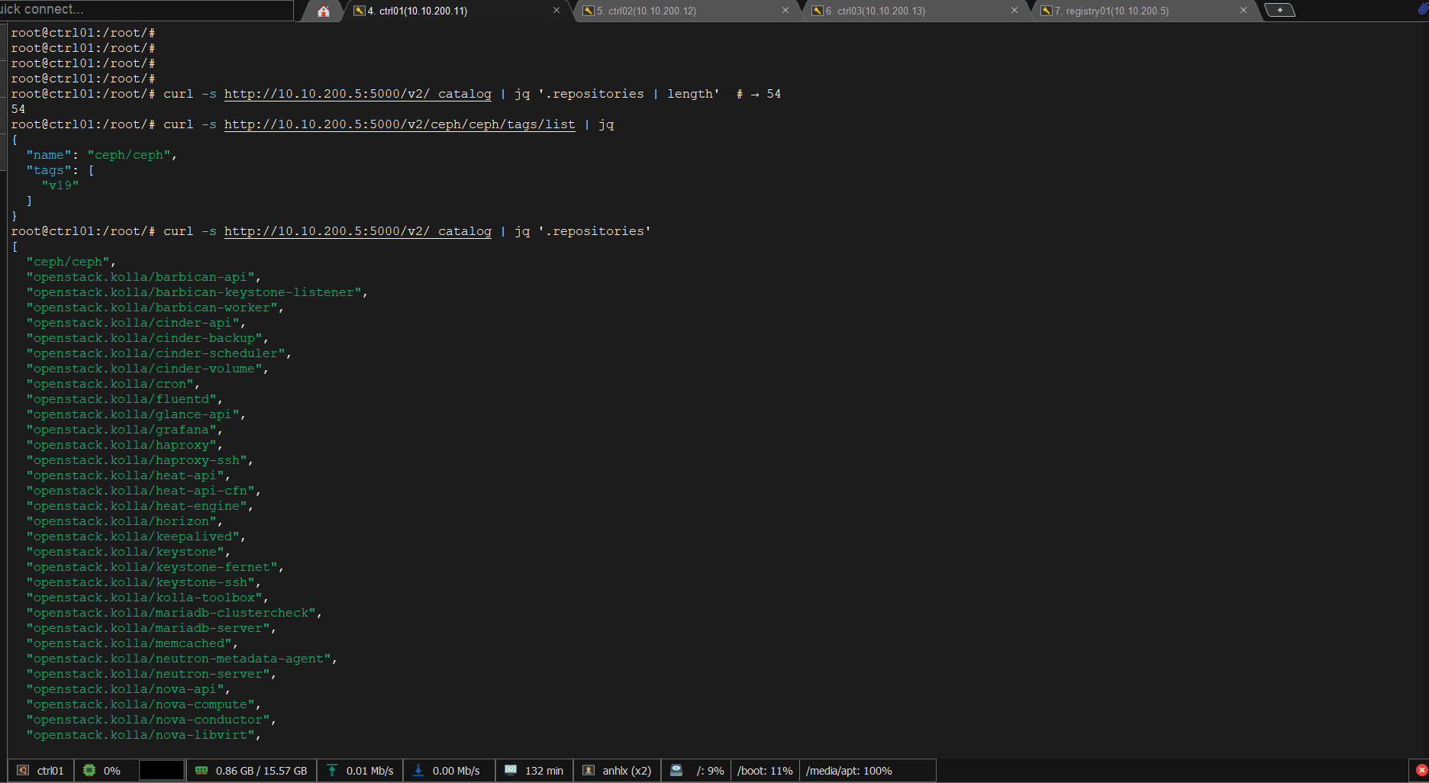Click the glance-api repository line
Viewport: 1429px width, 783px height.
(x=136, y=414)
